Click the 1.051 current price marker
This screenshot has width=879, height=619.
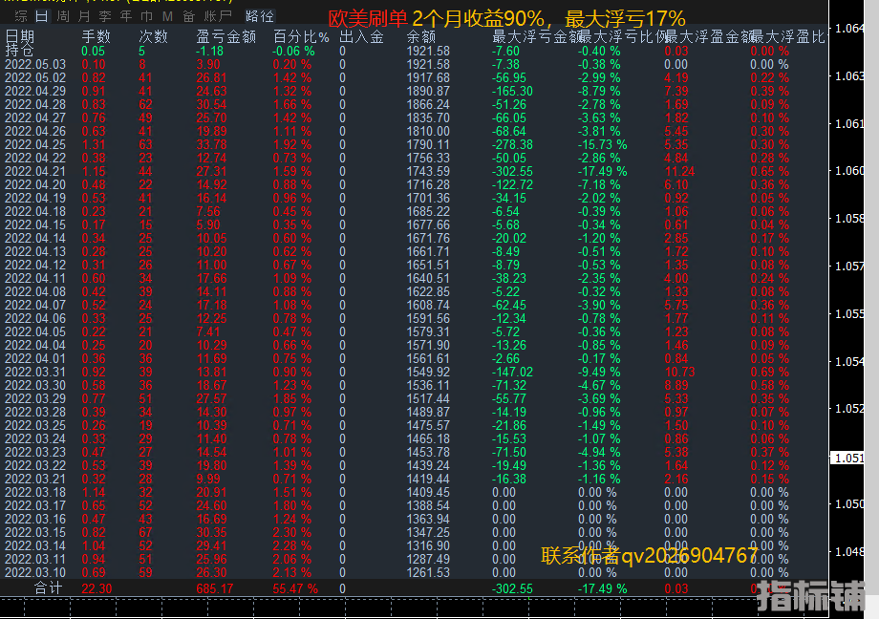(848, 459)
